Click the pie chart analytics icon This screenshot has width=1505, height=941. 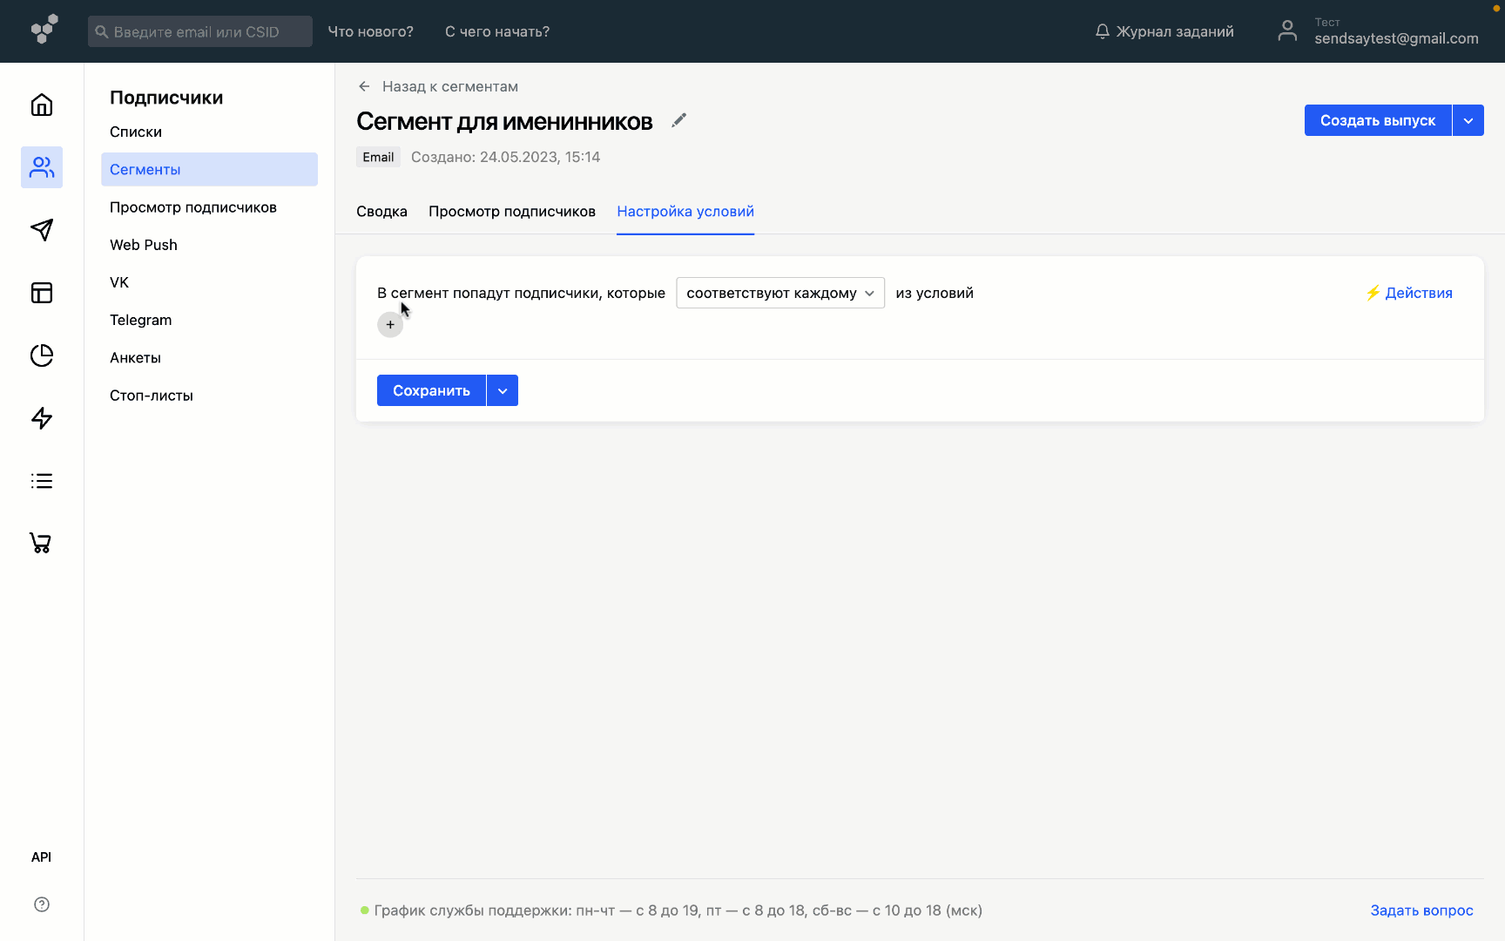42,355
